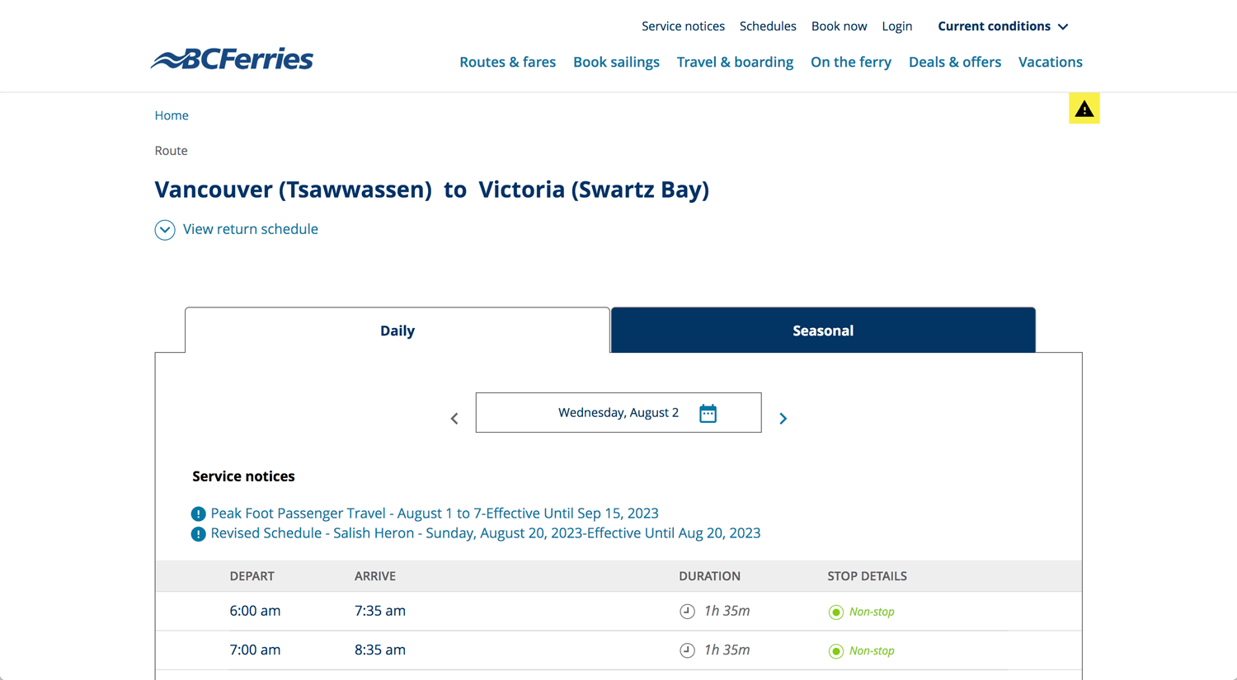Click Book now link
The width and height of the screenshot is (1237, 680).
[839, 26]
